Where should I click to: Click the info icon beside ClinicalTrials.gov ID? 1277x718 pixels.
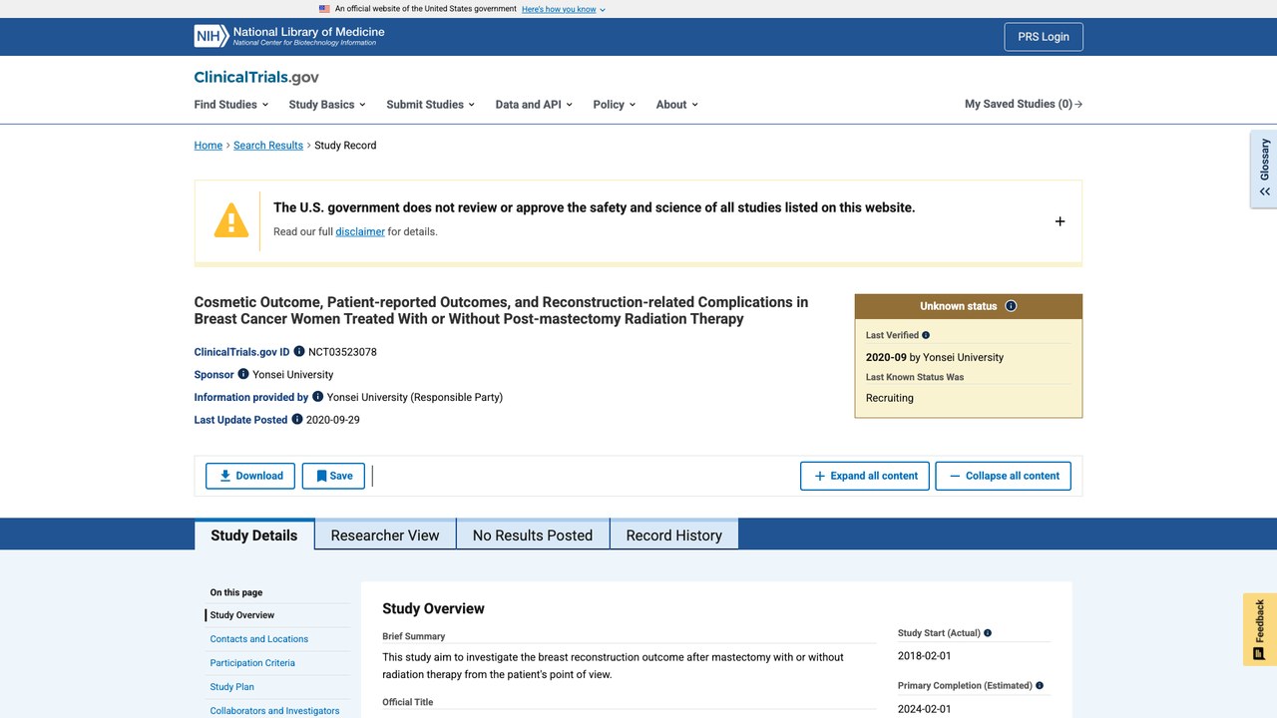pos(299,352)
